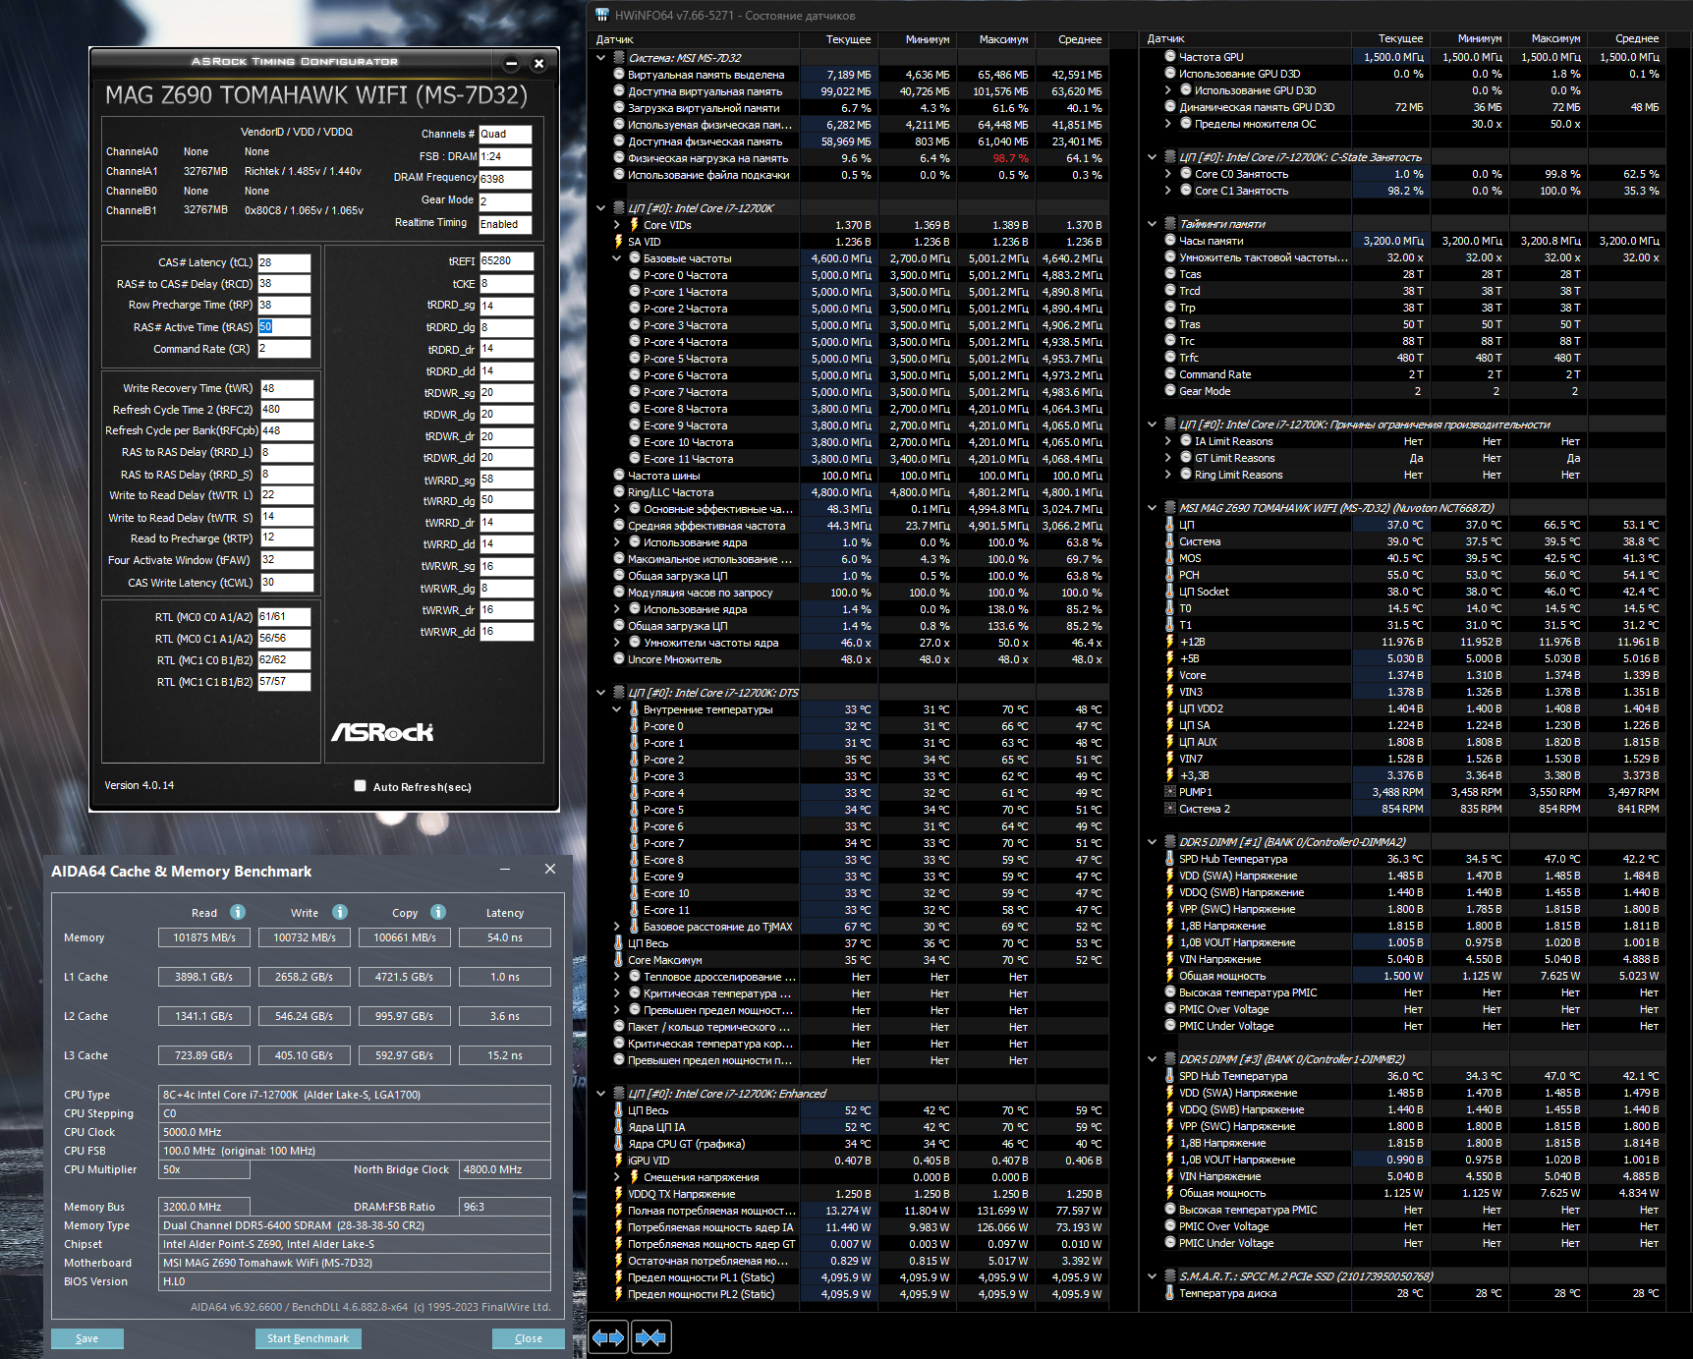
Task: Click the Текущее column header in left HWiNFO panel
Action: tap(837, 39)
